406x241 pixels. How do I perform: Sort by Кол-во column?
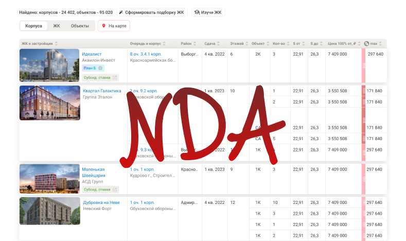click(x=288, y=44)
